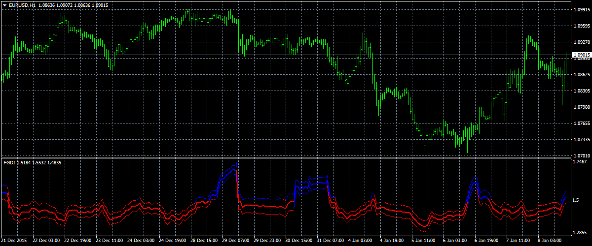The image size is (592, 246).
Task: Click the 30 Dec 15:00 time label
Action: [299, 241]
